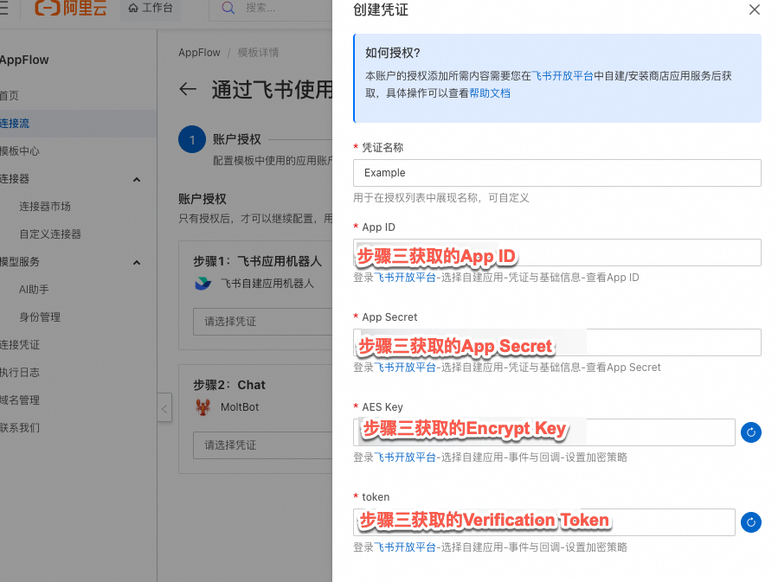
Task: Click the 如何授权? heading
Action: coord(393,53)
